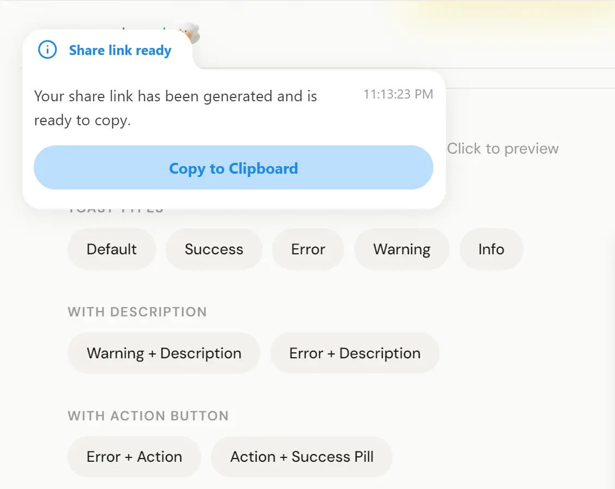This screenshot has height=489, width=615.
Task: Open the Error + Action toast
Action: [134, 457]
